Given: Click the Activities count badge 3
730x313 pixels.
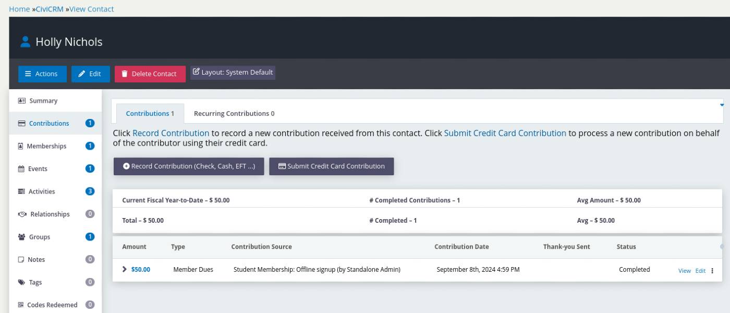Looking at the screenshot, I should tap(90, 191).
